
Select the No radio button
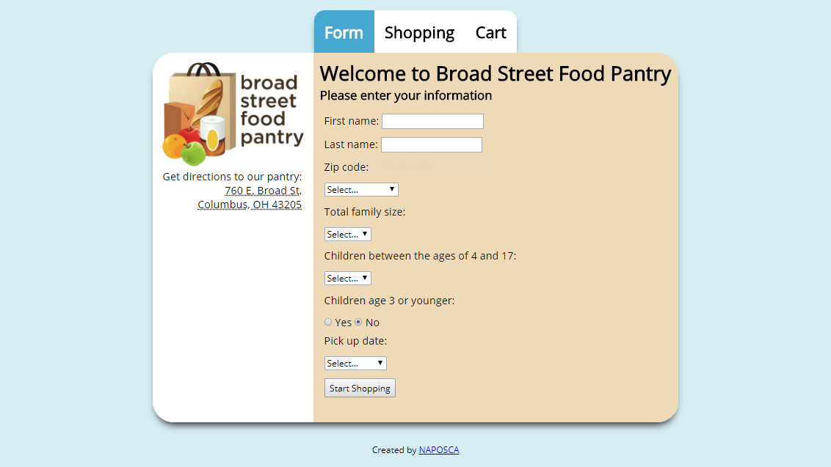[358, 322]
